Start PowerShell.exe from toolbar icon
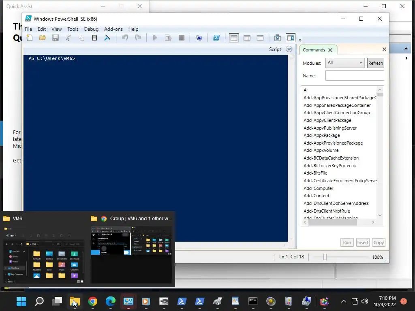The image size is (415, 311). tap(216, 38)
